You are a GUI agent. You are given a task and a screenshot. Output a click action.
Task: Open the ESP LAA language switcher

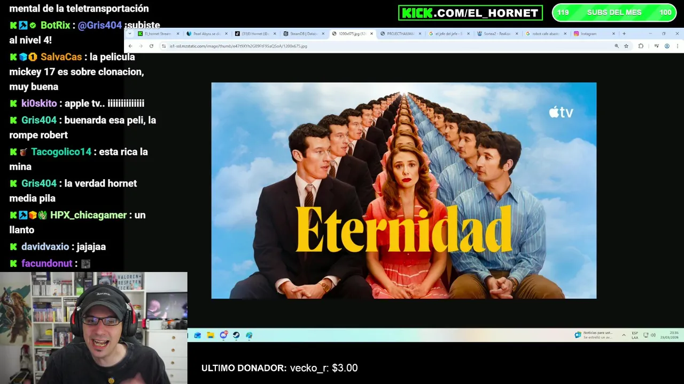[x=635, y=335]
